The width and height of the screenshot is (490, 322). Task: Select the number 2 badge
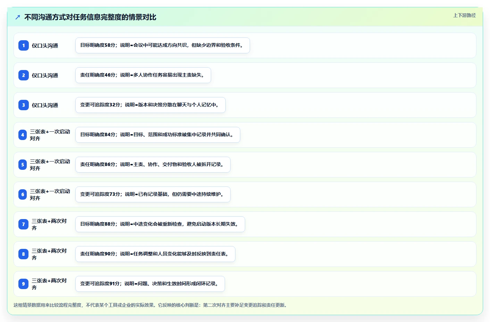pyautogui.click(x=24, y=75)
